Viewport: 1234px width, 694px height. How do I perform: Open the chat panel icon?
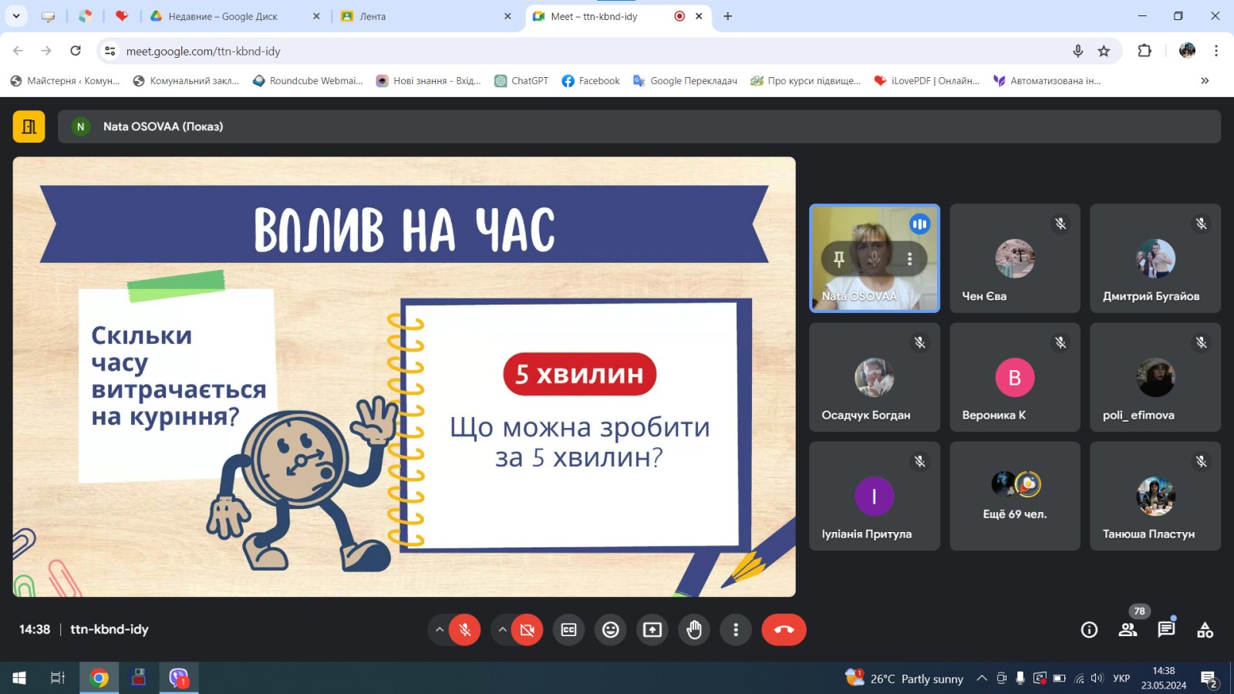(x=1166, y=630)
